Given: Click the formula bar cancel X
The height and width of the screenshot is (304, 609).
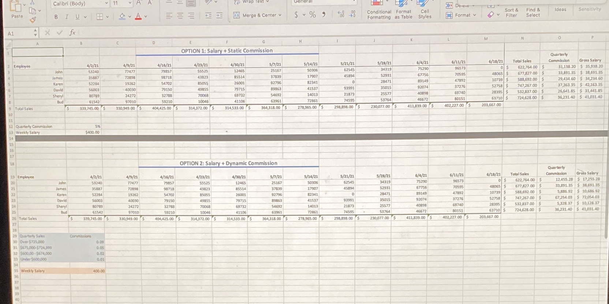Looking at the screenshot, I should 47,33.
